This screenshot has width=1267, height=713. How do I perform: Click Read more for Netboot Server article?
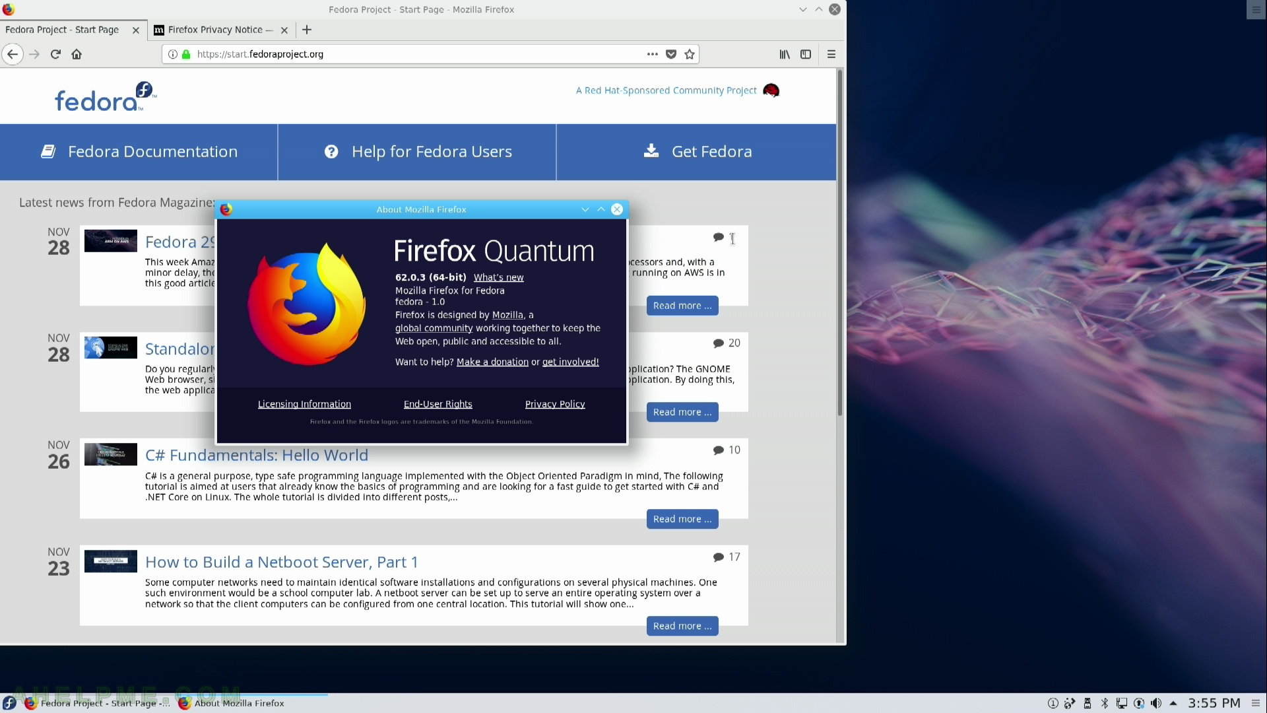click(682, 626)
